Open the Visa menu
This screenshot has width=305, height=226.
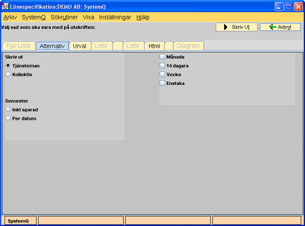click(x=88, y=17)
